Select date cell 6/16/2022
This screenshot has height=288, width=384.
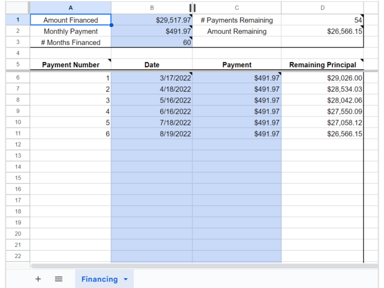pyautogui.click(x=152, y=112)
